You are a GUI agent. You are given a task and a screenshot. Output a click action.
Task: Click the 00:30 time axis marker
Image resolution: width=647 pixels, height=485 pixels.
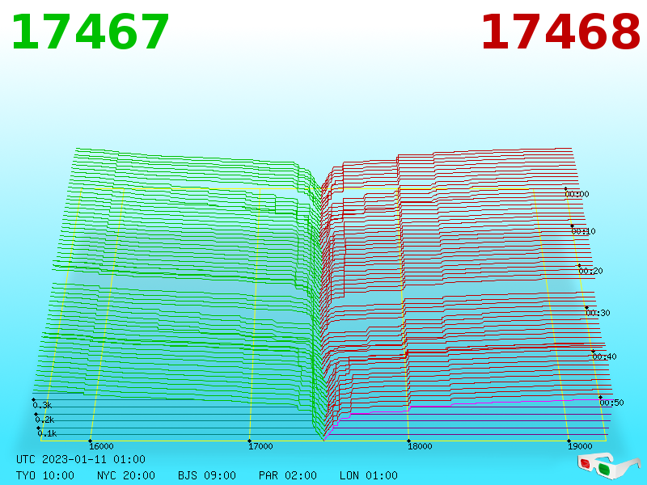click(x=598, y=313)
